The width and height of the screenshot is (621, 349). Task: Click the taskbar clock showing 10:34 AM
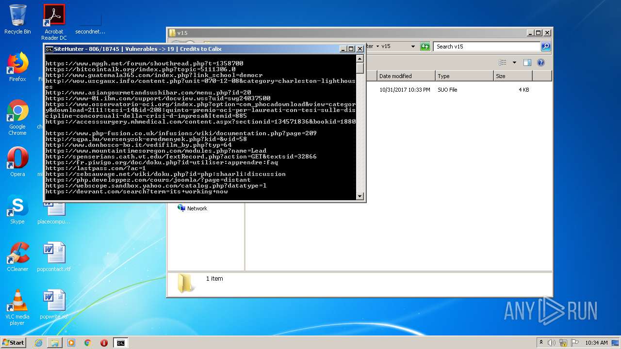[596, 343]
